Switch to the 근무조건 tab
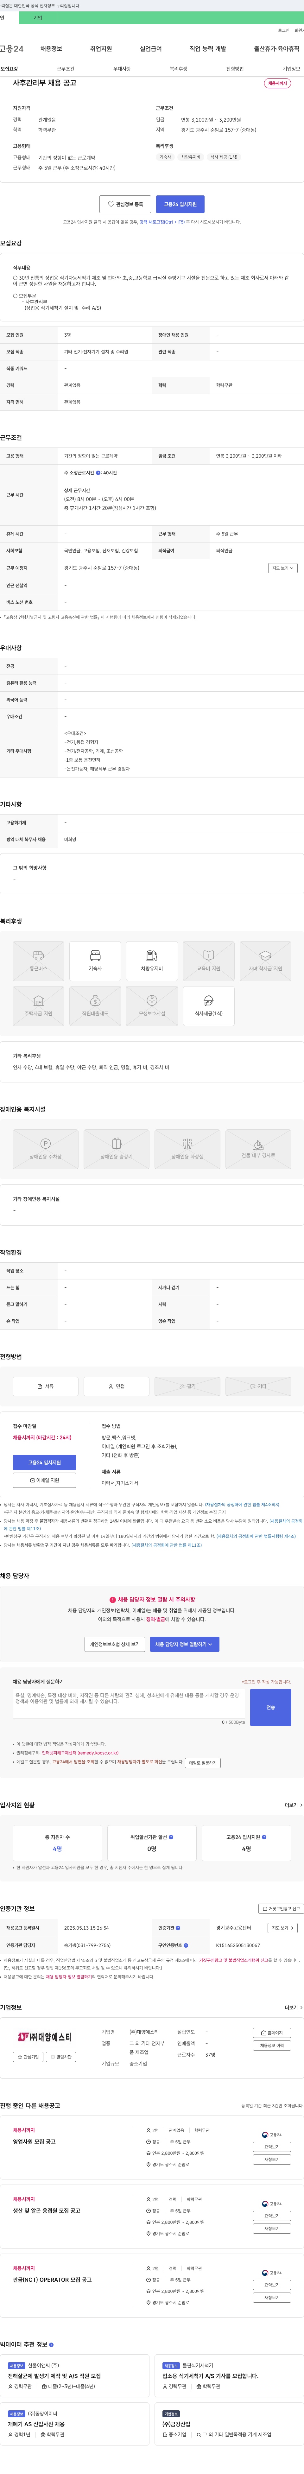This screenshot has height=2474, width=304. [65, 69]
